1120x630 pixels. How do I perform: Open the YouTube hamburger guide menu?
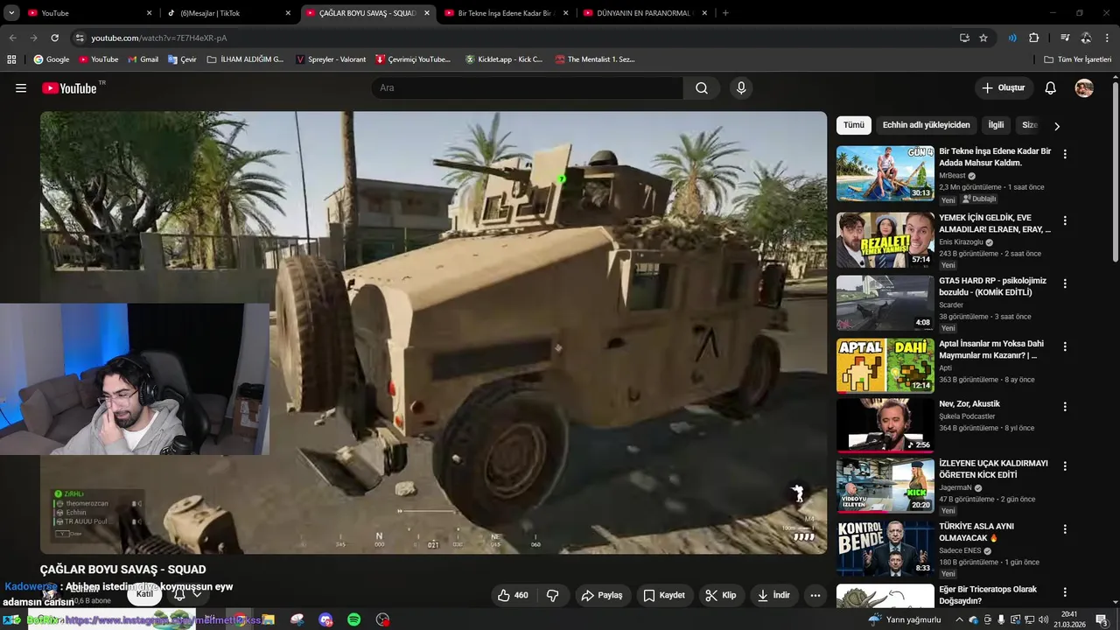click(21, 88)
